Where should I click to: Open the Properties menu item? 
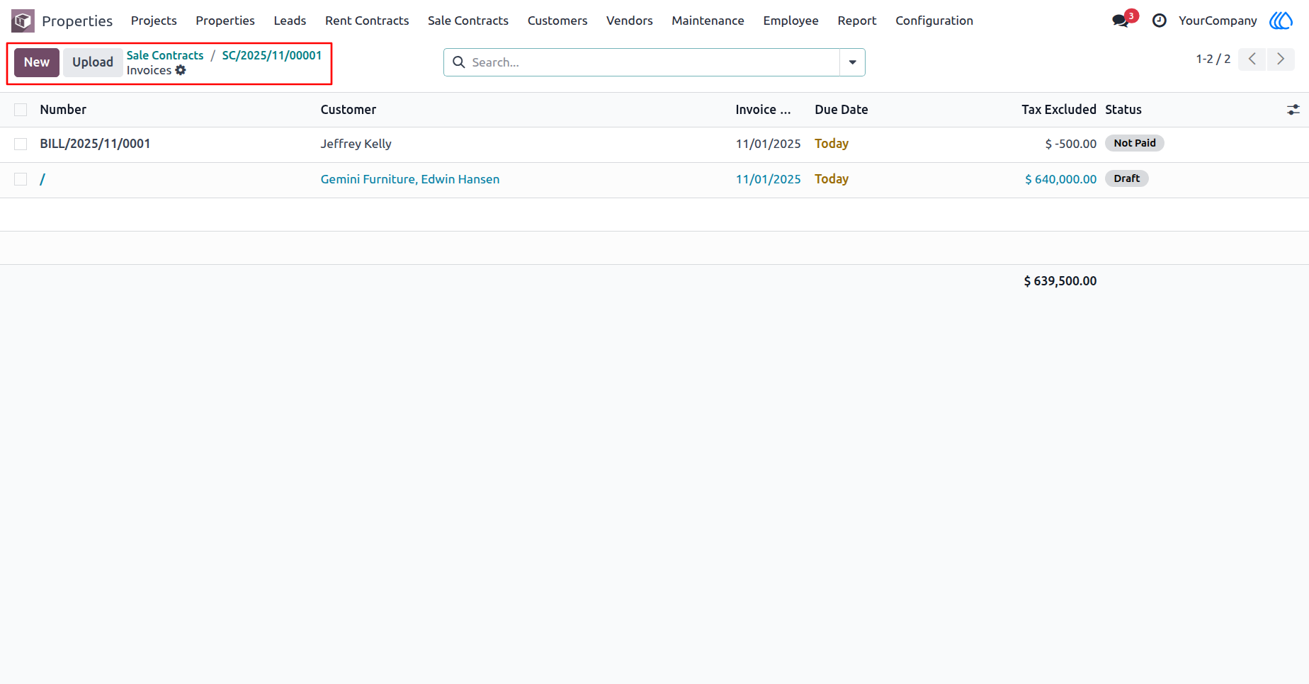point(225,21)
